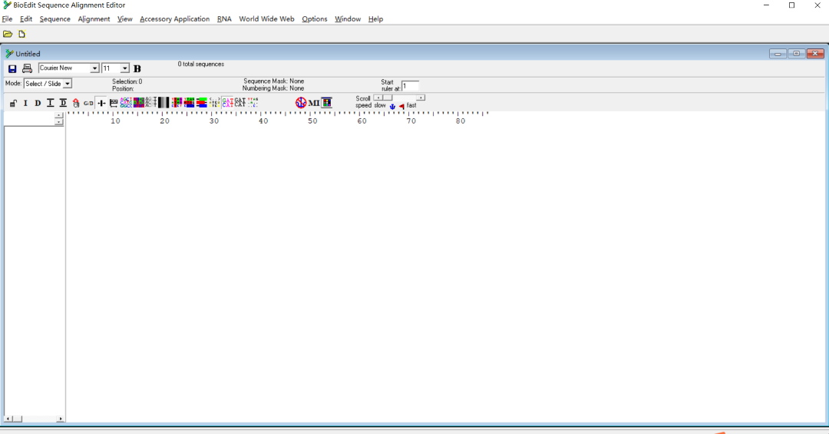
Task: Toggle the D delete-mode button
Action: click(38, 103)
